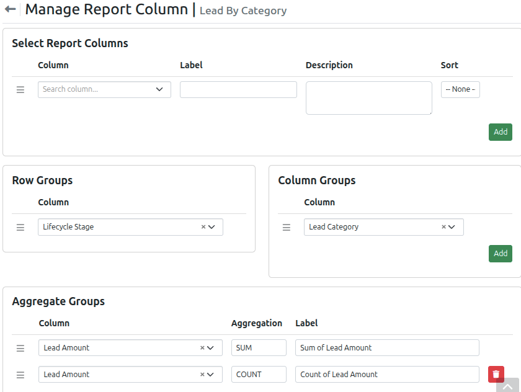Click the Description column header
The image size is (521, 392).
click(x=329, y=65)
